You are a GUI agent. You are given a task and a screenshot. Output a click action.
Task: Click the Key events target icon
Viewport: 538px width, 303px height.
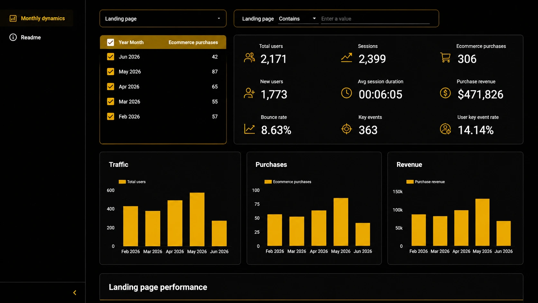coord(347,129)
